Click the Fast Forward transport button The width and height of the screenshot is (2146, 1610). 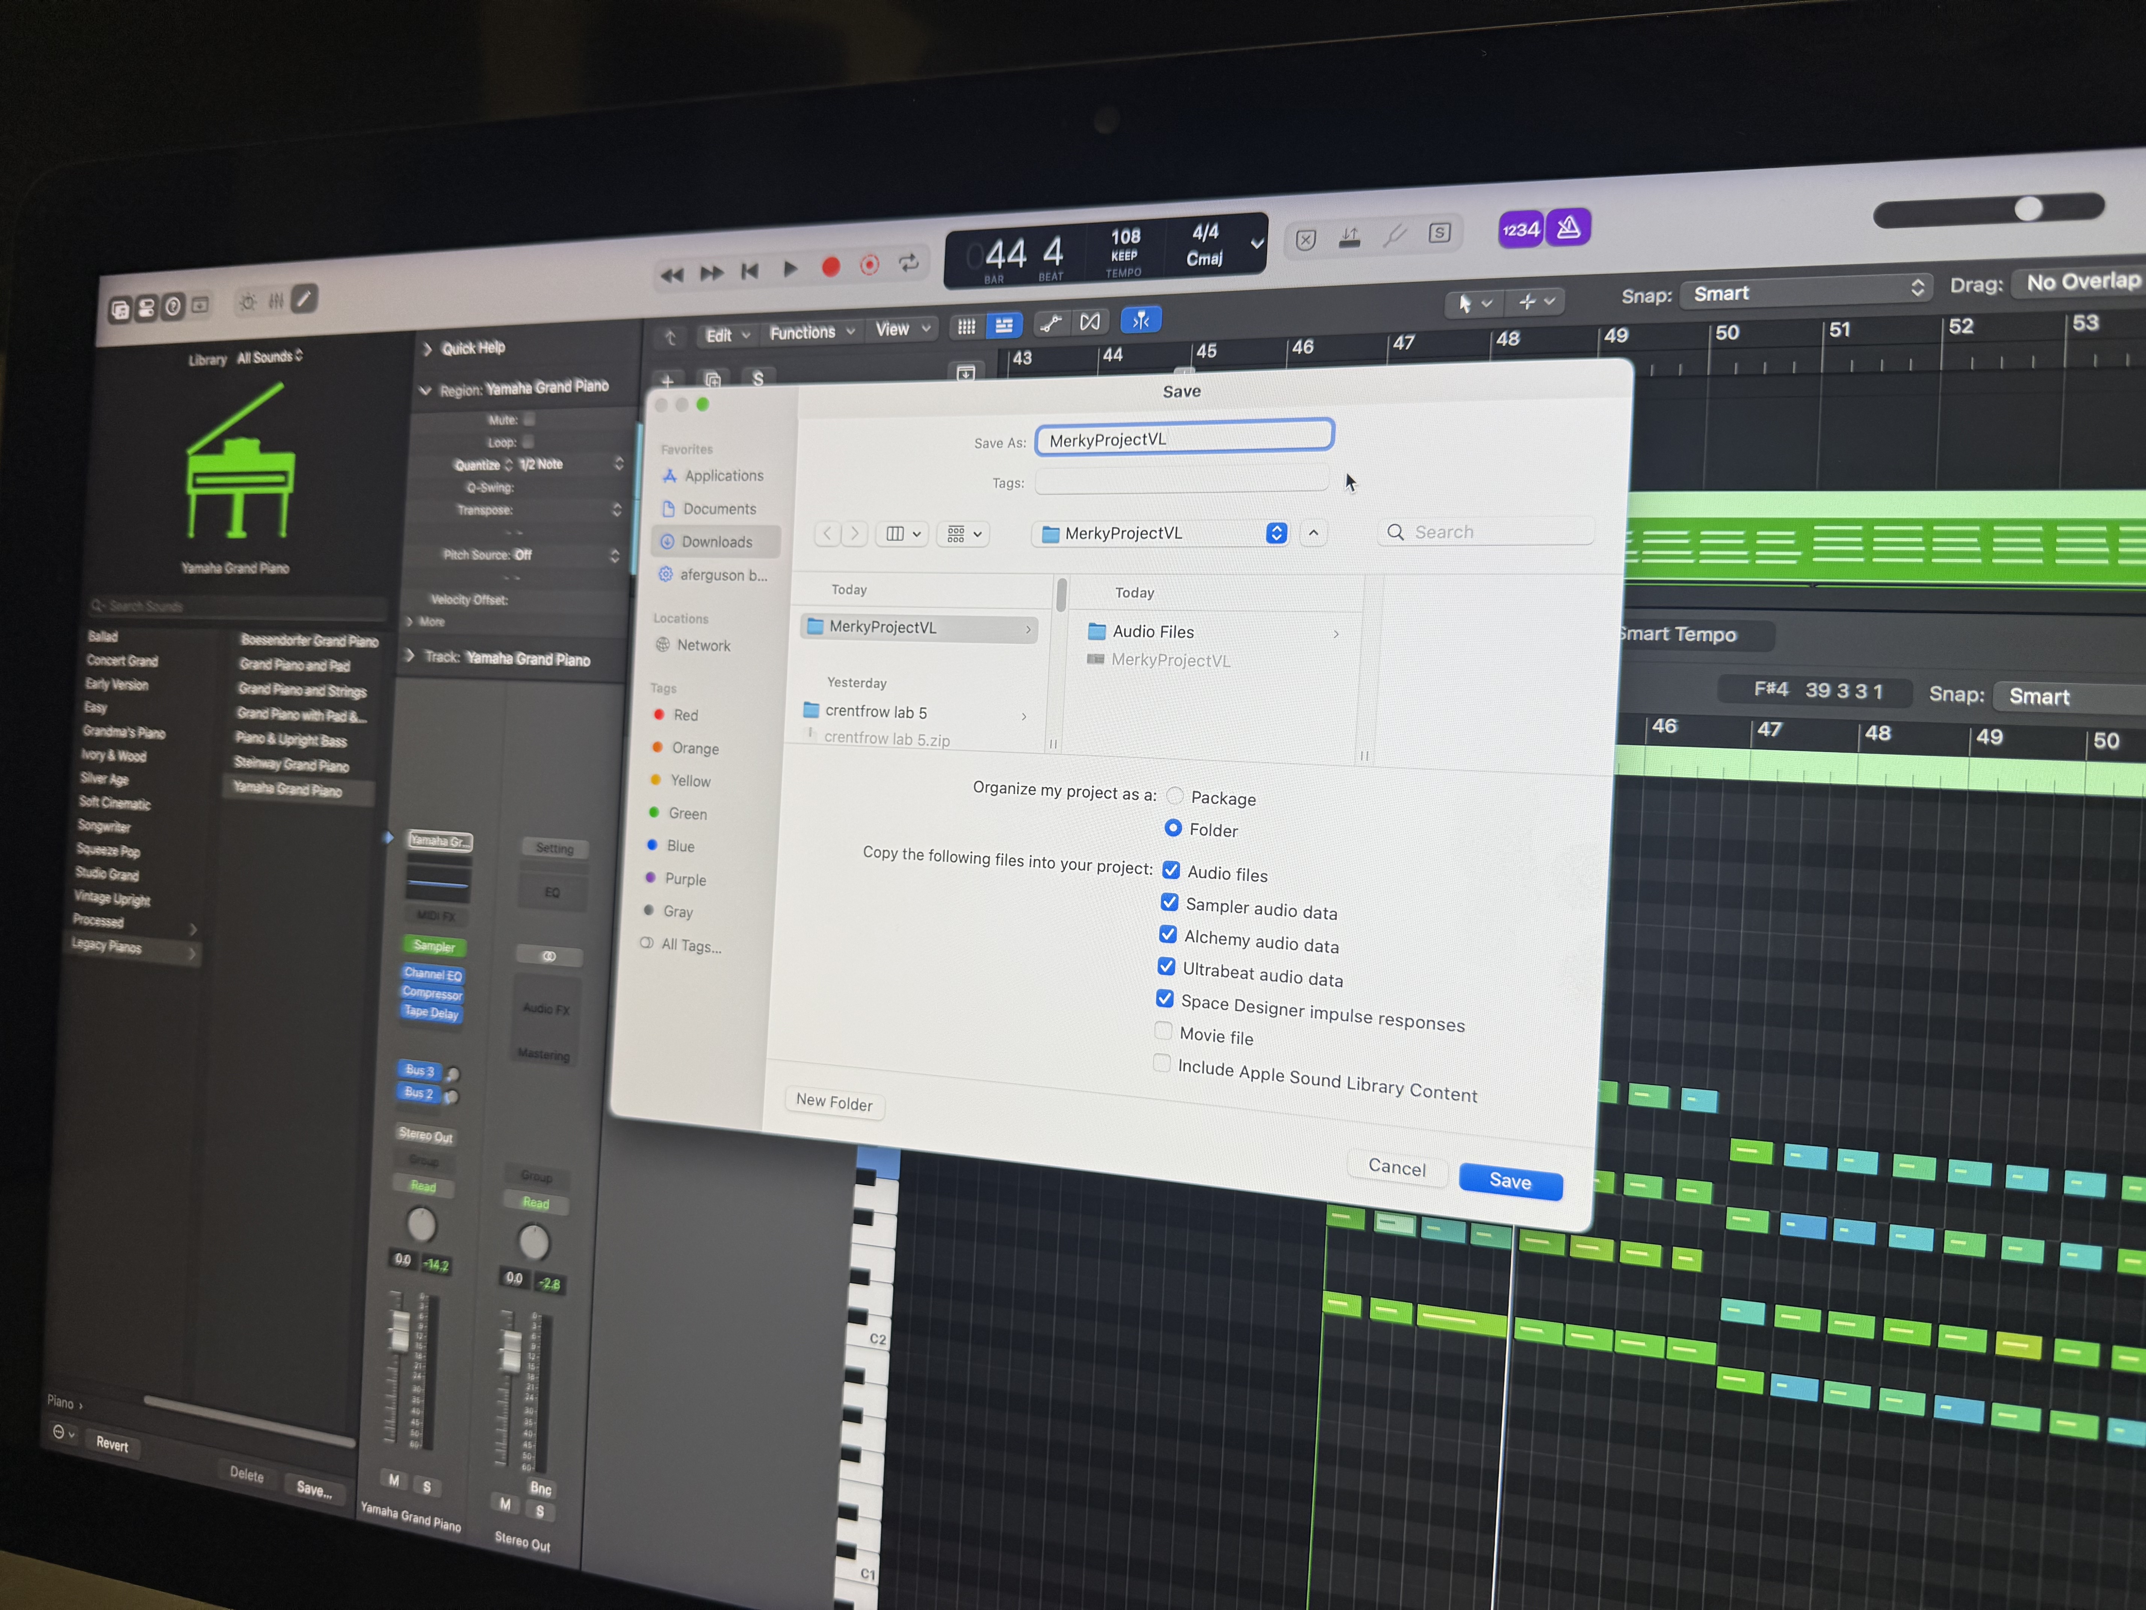click(x=711, y=274)
